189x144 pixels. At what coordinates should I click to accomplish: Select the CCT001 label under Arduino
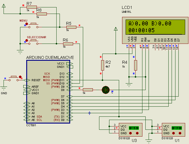31,125
